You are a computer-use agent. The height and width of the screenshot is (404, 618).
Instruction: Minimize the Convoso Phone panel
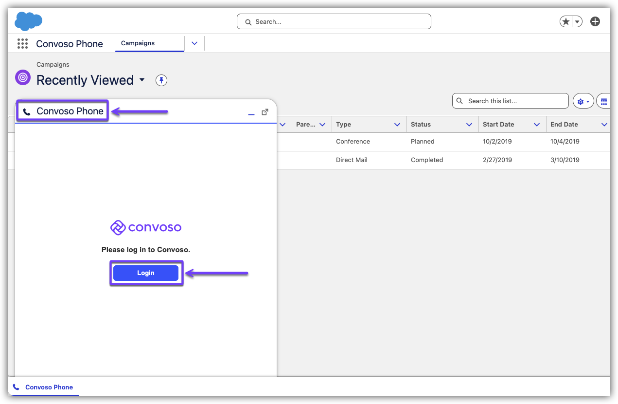point(251,112)
